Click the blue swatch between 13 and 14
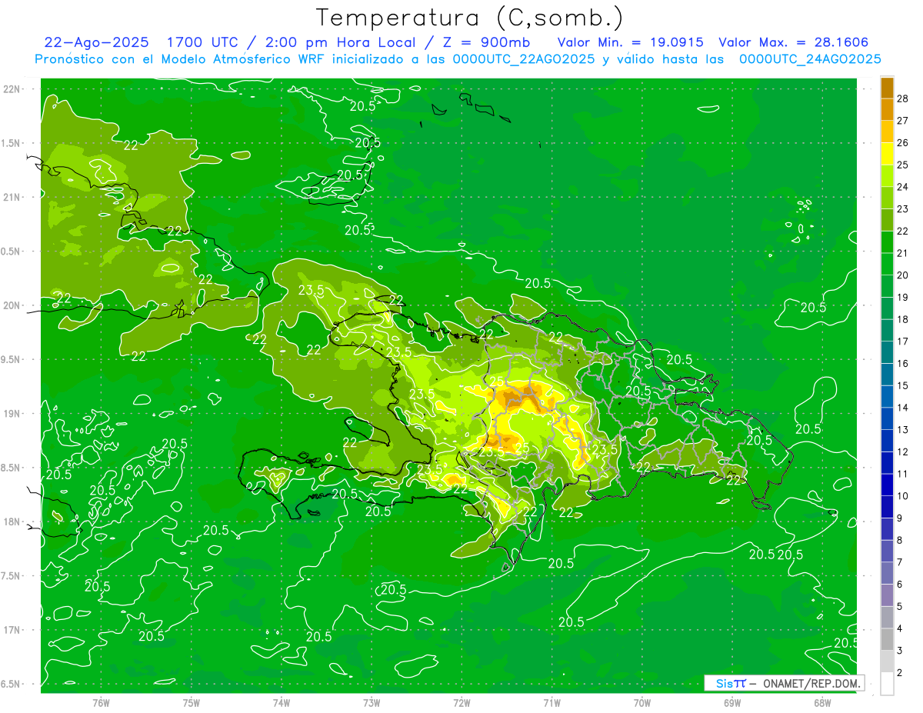The image size is (923, 713). click(x=887, y=418)
